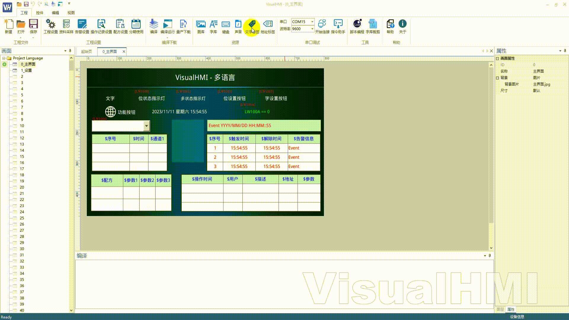Click the undo icon in title bar
This screenshot has width=569, height=320.
33,4
